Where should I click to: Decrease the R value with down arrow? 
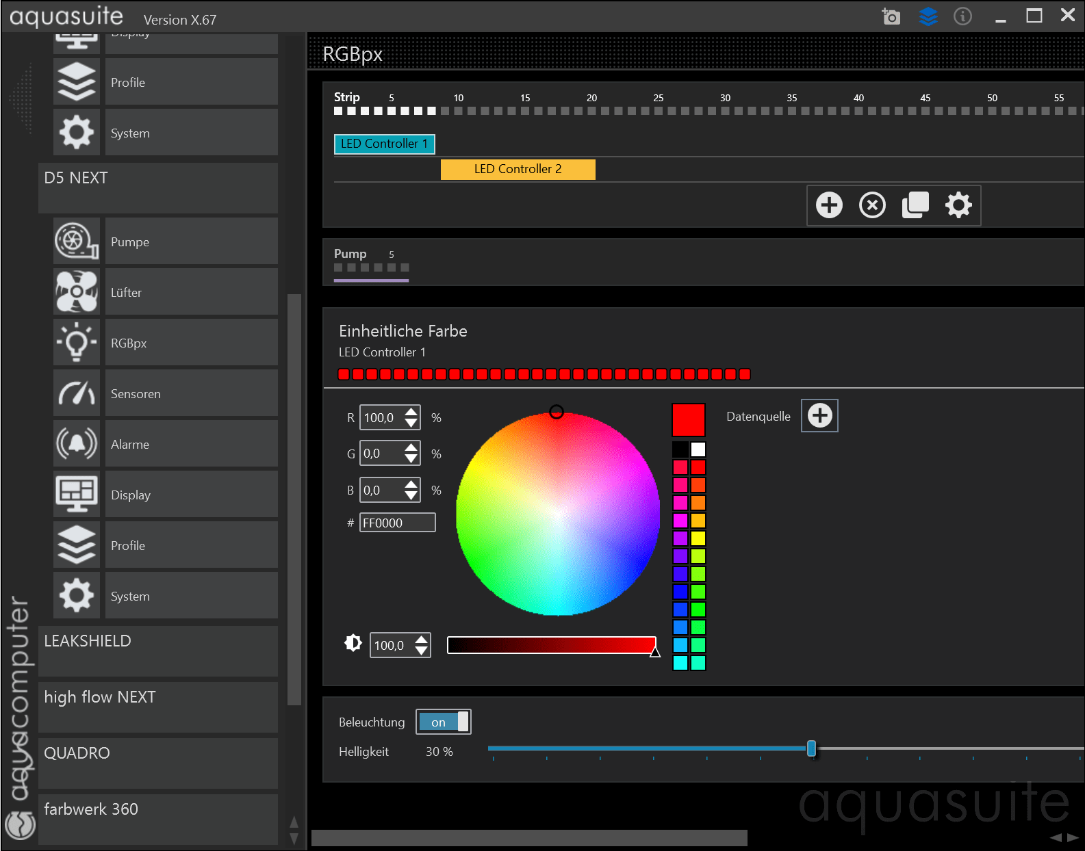411,423
